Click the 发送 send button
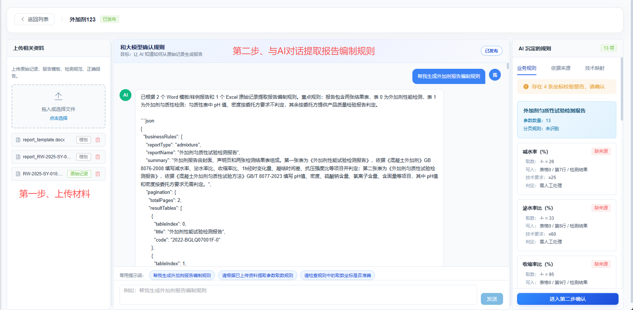 [x=492, y=299]
